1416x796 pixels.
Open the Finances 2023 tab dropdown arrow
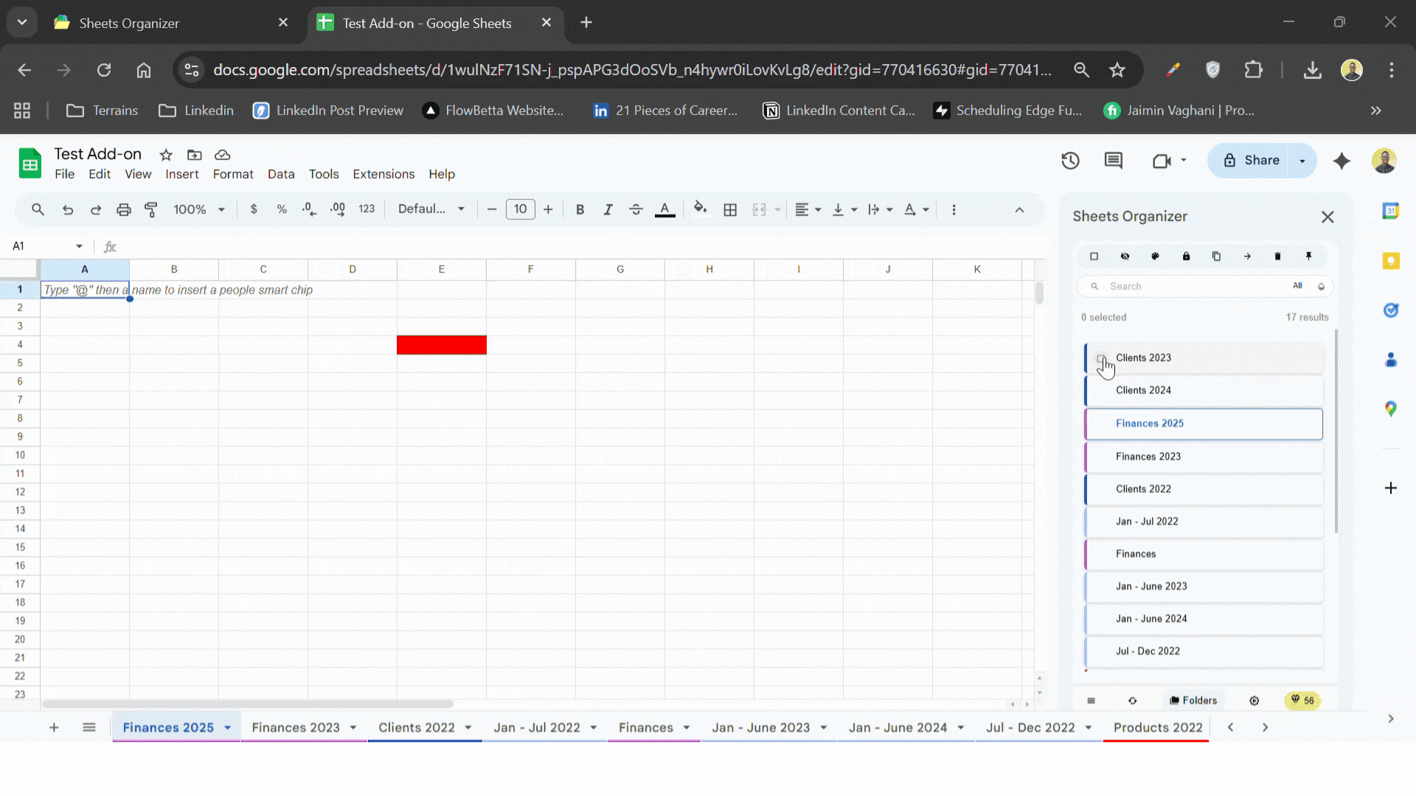point(353,727)
